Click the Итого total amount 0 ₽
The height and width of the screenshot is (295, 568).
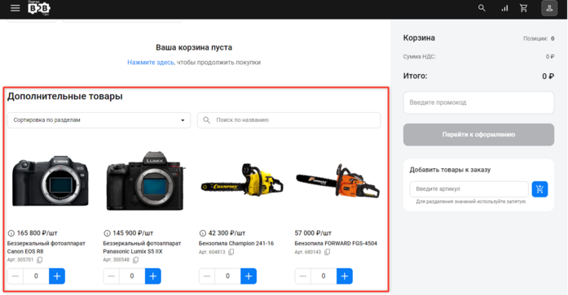(548, 76)
